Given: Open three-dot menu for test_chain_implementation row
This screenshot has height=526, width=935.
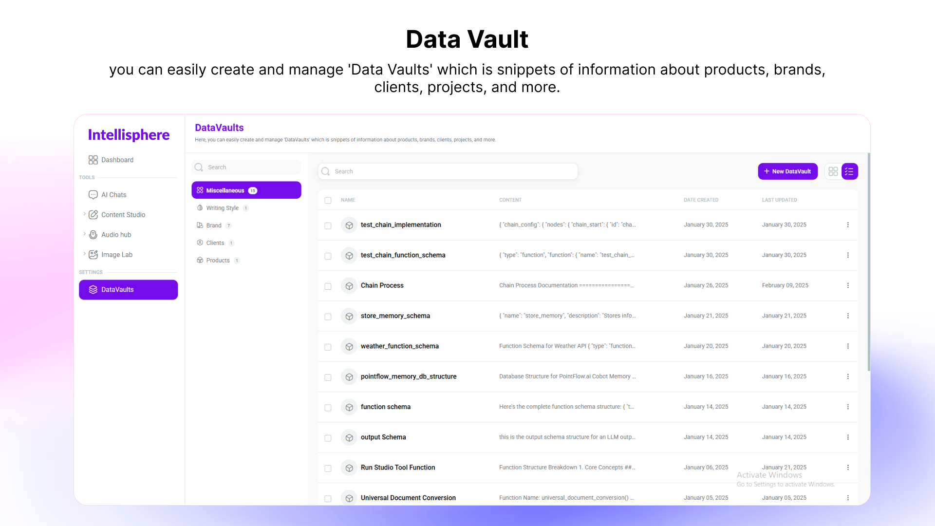Looking at the screenshot, I should (848, 225).
